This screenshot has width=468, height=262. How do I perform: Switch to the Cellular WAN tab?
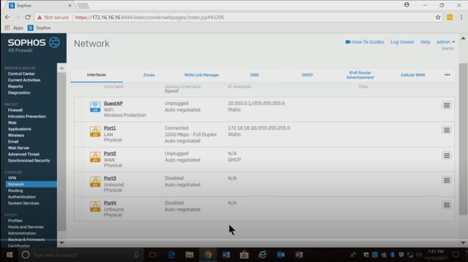[413, 75]
